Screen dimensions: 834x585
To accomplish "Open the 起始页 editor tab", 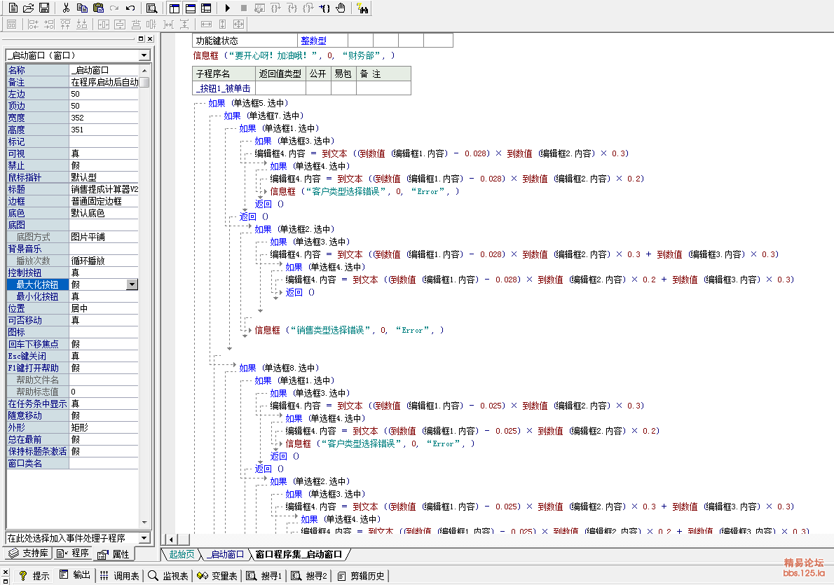I will coord(182,554).
